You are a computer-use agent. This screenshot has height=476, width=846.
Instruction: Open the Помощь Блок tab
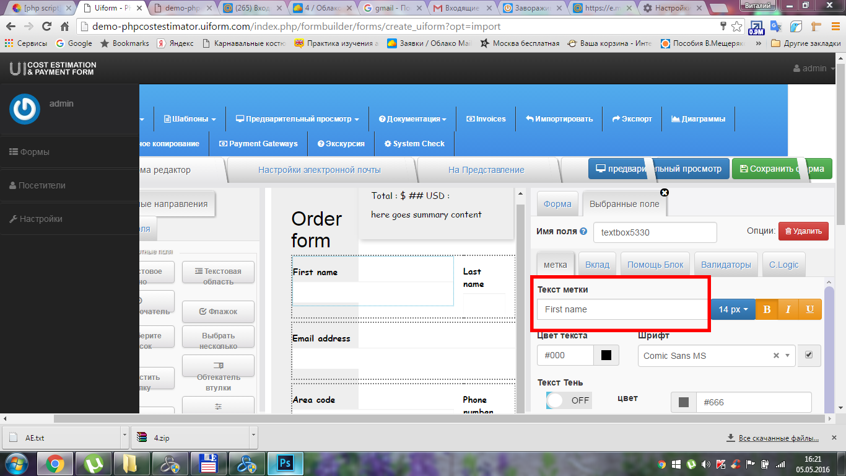(655, 265)
